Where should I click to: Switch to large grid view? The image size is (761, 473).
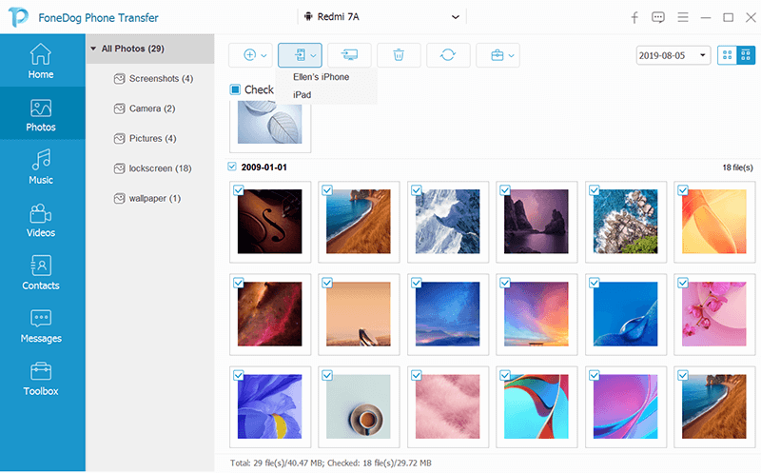(727, 55)
